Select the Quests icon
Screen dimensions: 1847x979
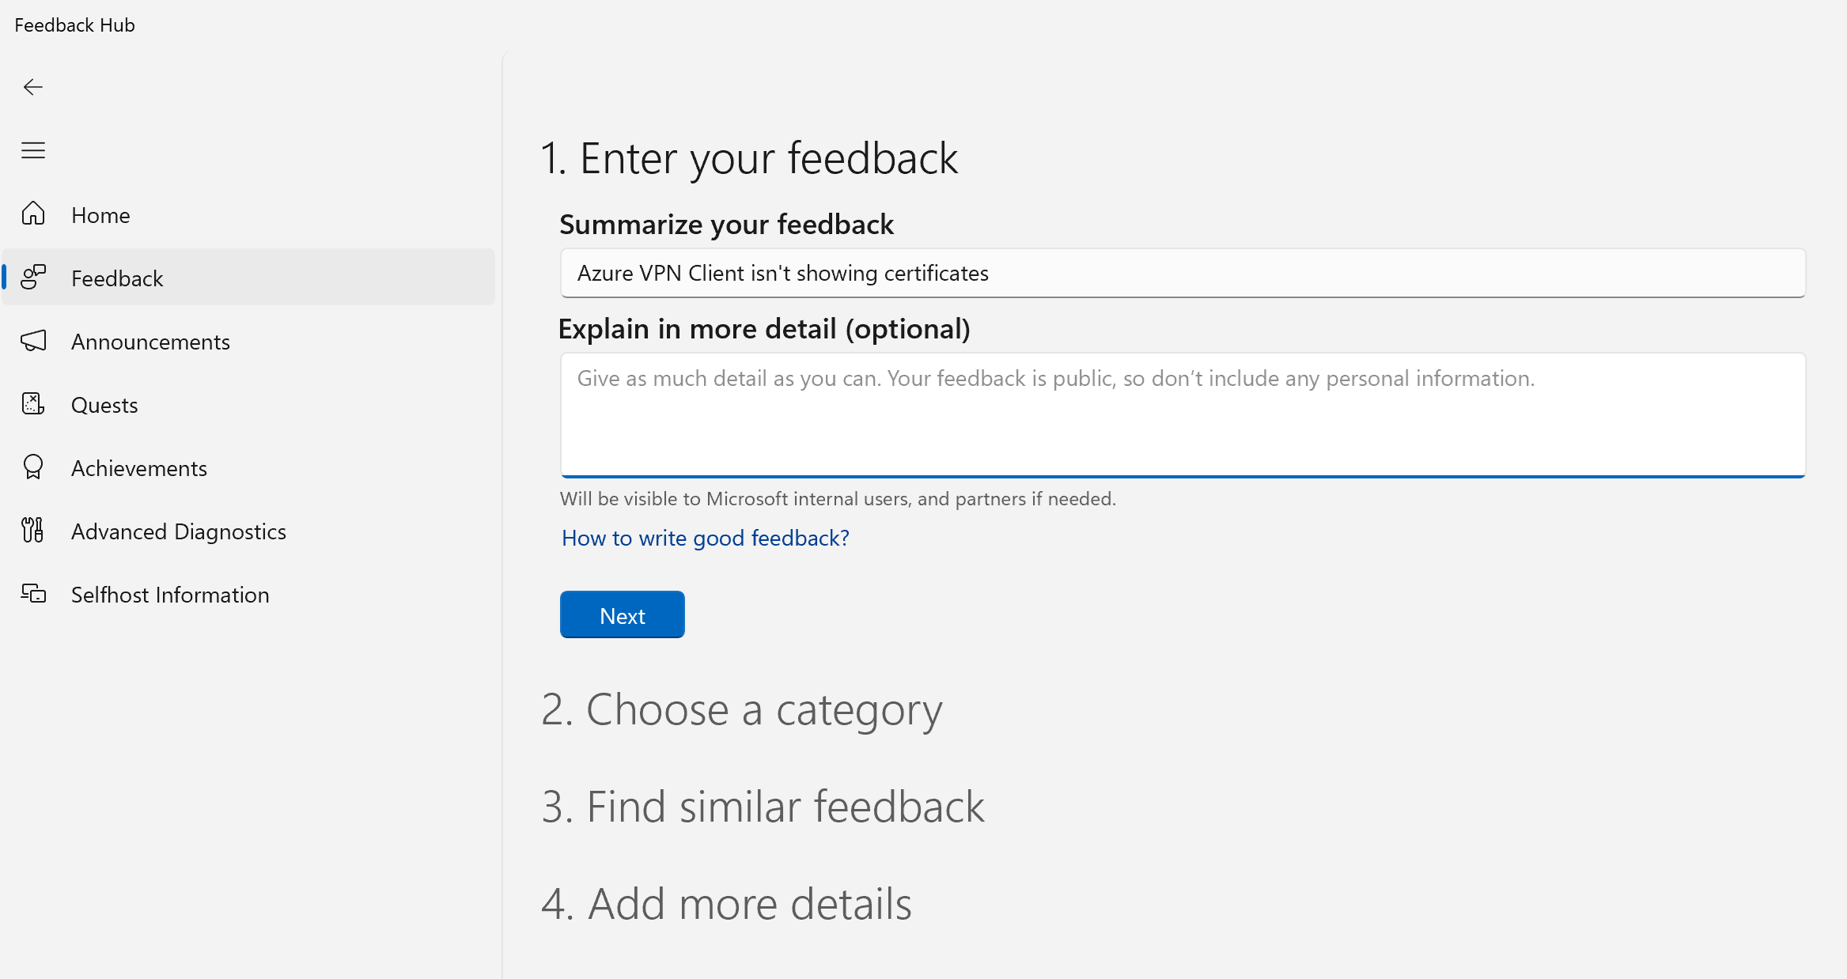pyautogui.click(x=33, y=404)
